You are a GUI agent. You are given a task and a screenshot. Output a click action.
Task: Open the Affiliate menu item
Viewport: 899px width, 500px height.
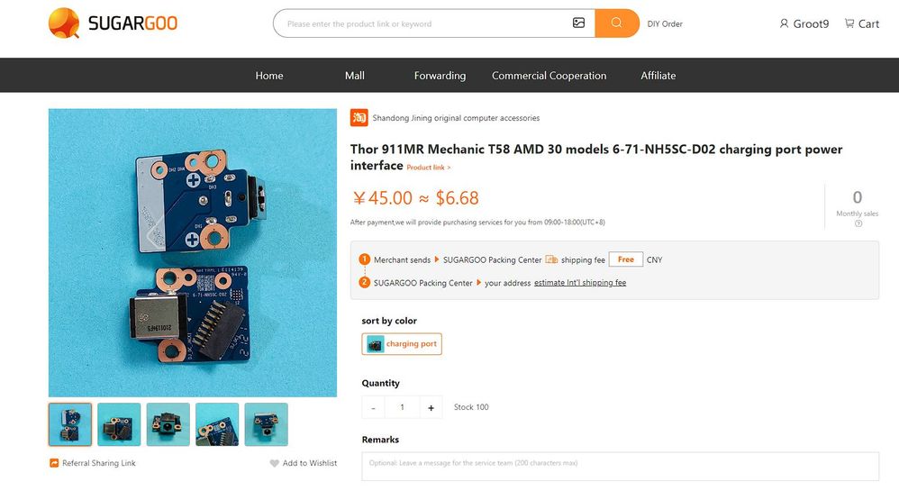click(x=658, y=76)
